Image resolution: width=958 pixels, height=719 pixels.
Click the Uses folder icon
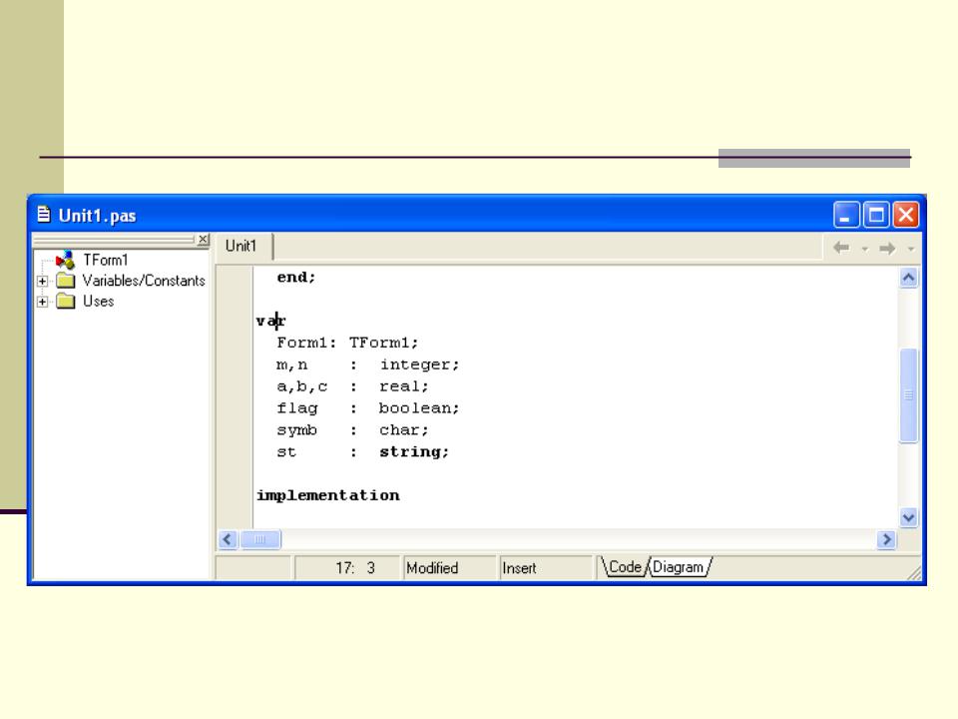(66, 301)
